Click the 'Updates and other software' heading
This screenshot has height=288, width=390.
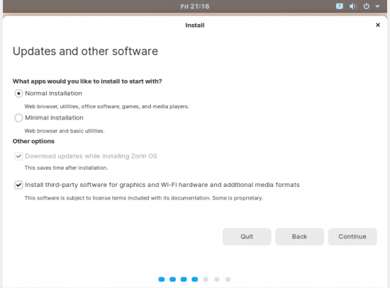point(85,52)
